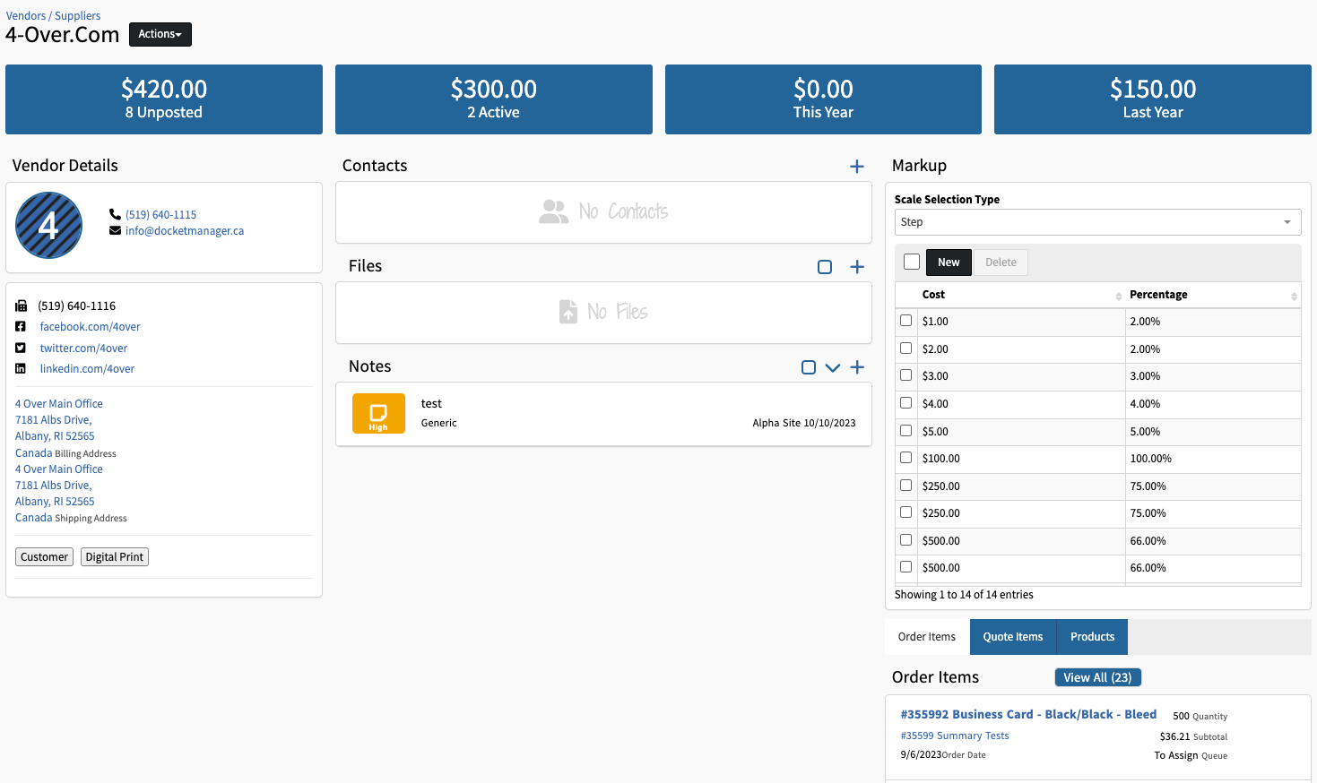Click the $150.00 Last Year tile
1317x783 pixels.
click(1153, 99)
